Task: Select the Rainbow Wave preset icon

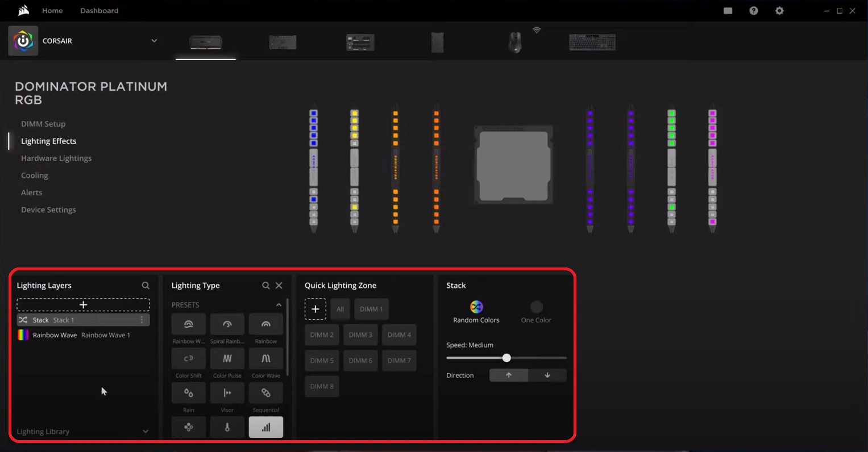Action: pyautogui.click(x=188, y=324)
